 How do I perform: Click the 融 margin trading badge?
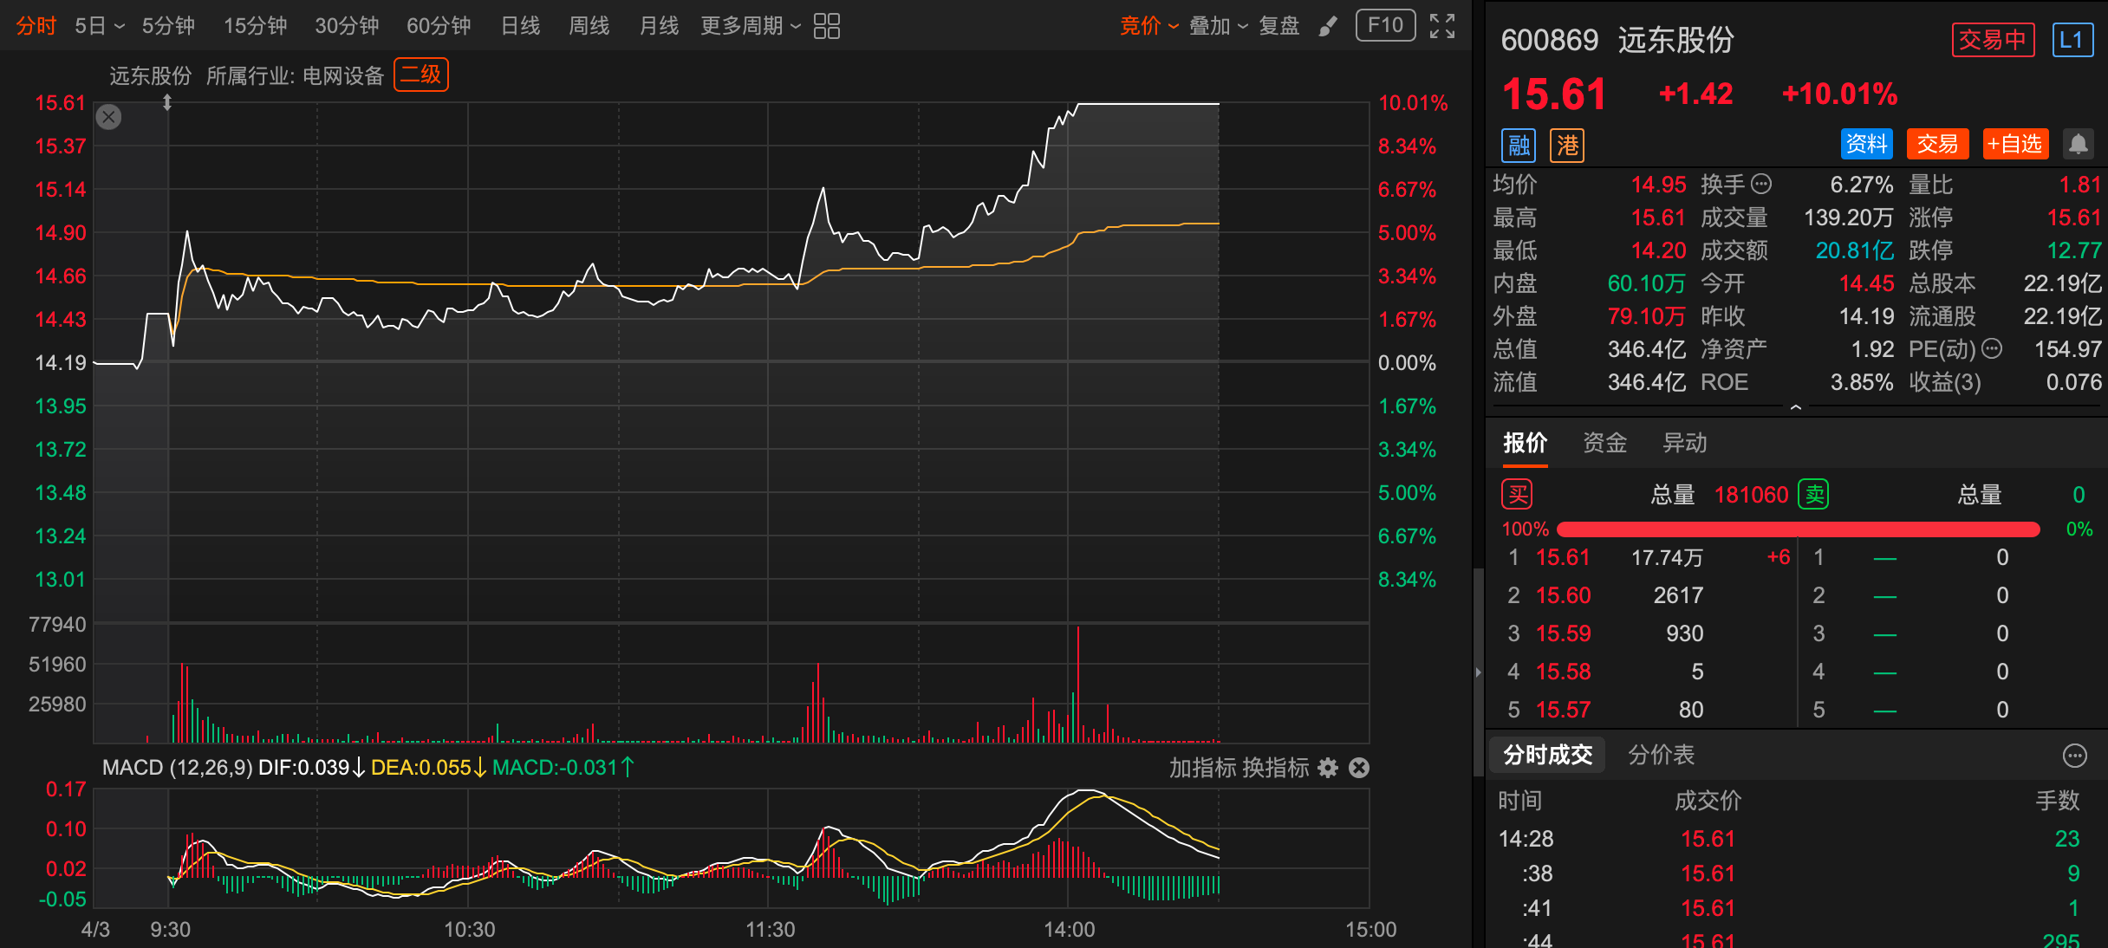(x=1519, y=145)
